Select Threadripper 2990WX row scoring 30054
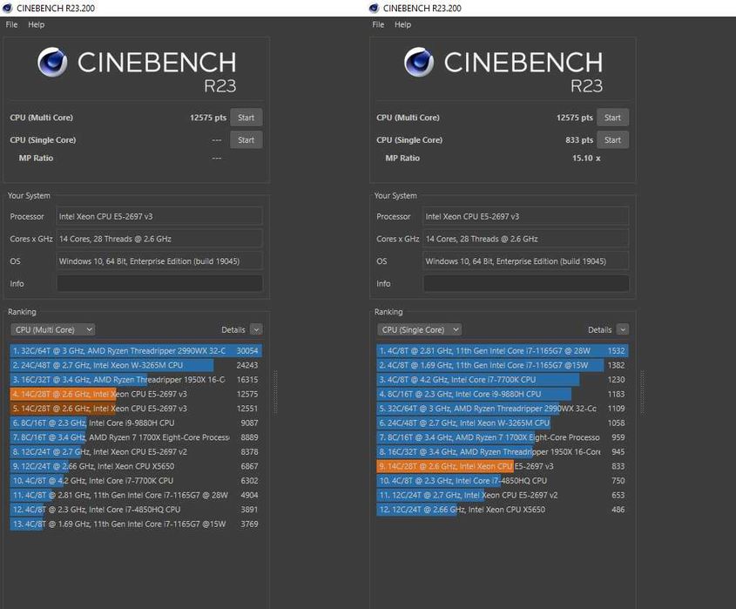This screenshot has height=609, width=736. click(x=136, y=351)
